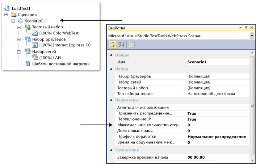Click the Internet Explorer 7.0 browser icon
Screen dimensions: 256x164
click(x=35, y=45)
